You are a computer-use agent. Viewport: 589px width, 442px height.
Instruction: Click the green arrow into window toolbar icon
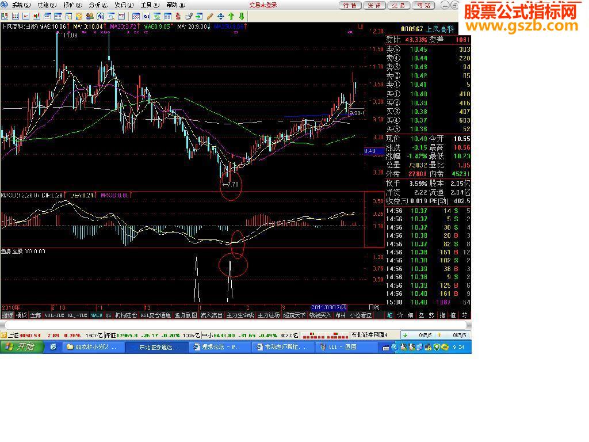coord(199,16)
